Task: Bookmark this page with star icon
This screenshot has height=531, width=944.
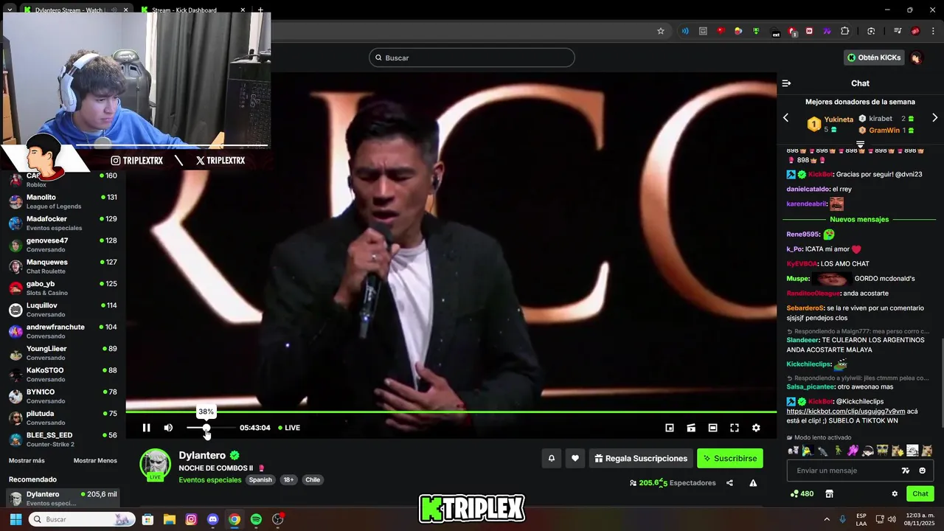Action: 661,31
